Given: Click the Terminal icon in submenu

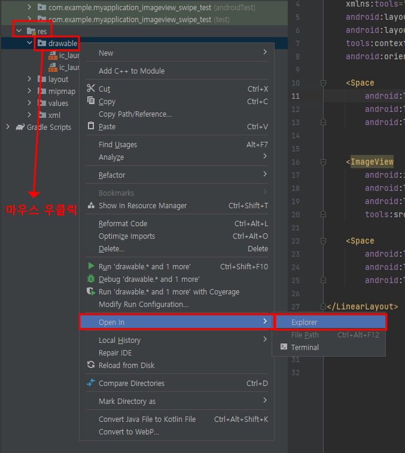Looking at the screenshot, I should click(x=284, y=346).
